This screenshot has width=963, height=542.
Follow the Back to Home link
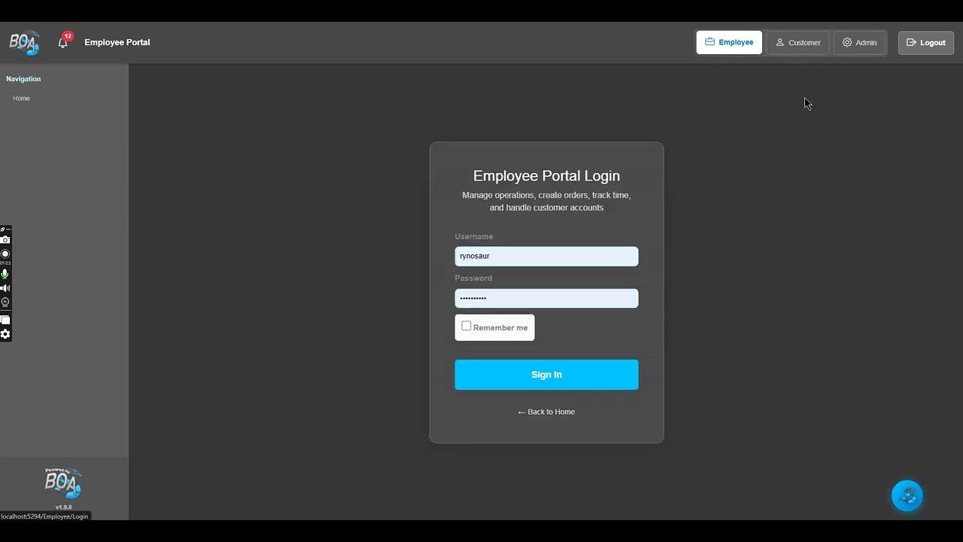point(546,412)
